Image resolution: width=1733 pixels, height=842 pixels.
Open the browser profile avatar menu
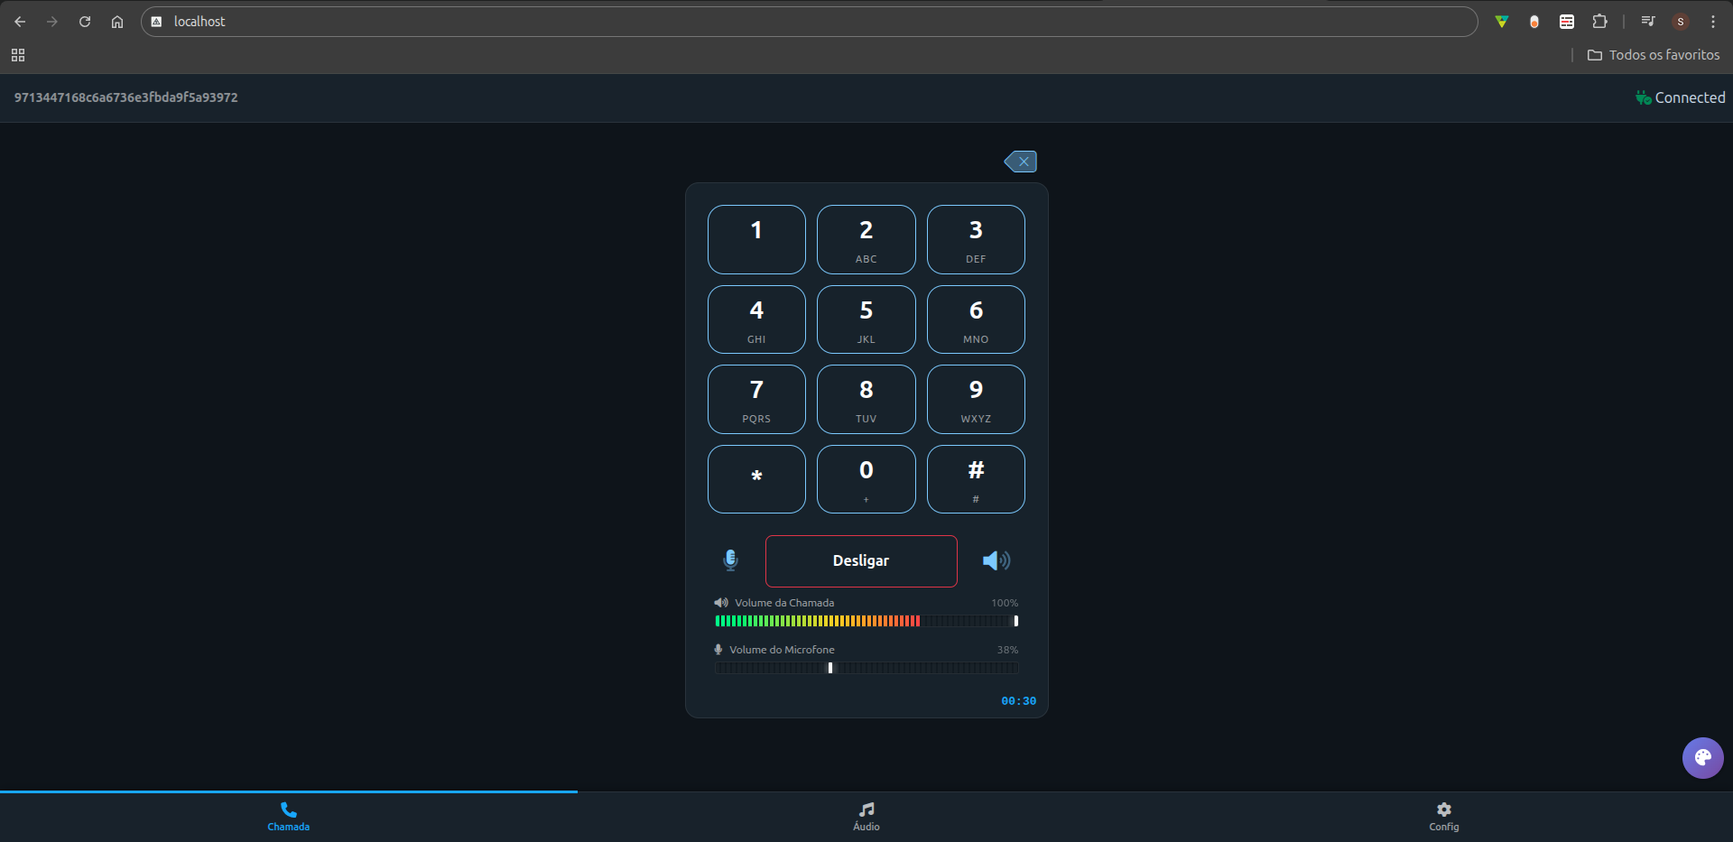click(1681, 21)
